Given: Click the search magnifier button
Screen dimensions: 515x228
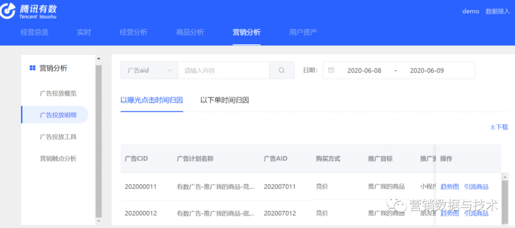Looking at the screenshot, I should tap(282, 70).
